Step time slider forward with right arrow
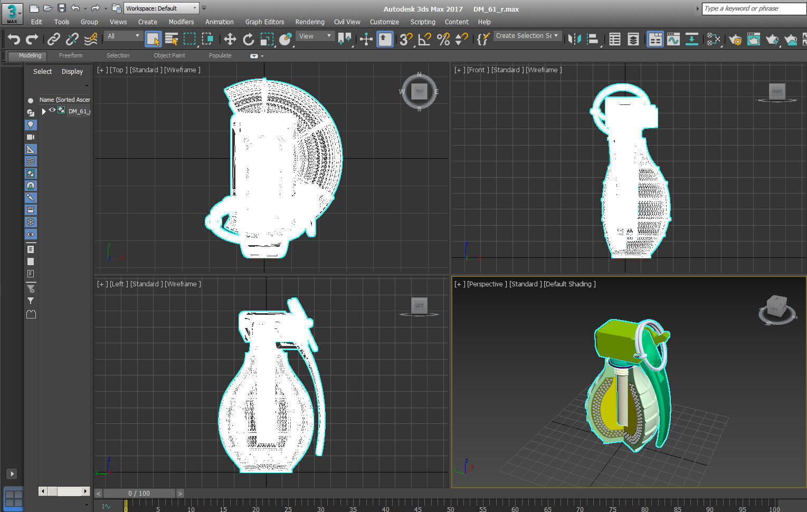 click(x=180, y=494)
